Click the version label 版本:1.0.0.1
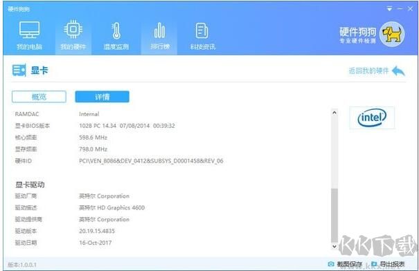This screenshot has height=271, width=419. click(x=22, y=265)
